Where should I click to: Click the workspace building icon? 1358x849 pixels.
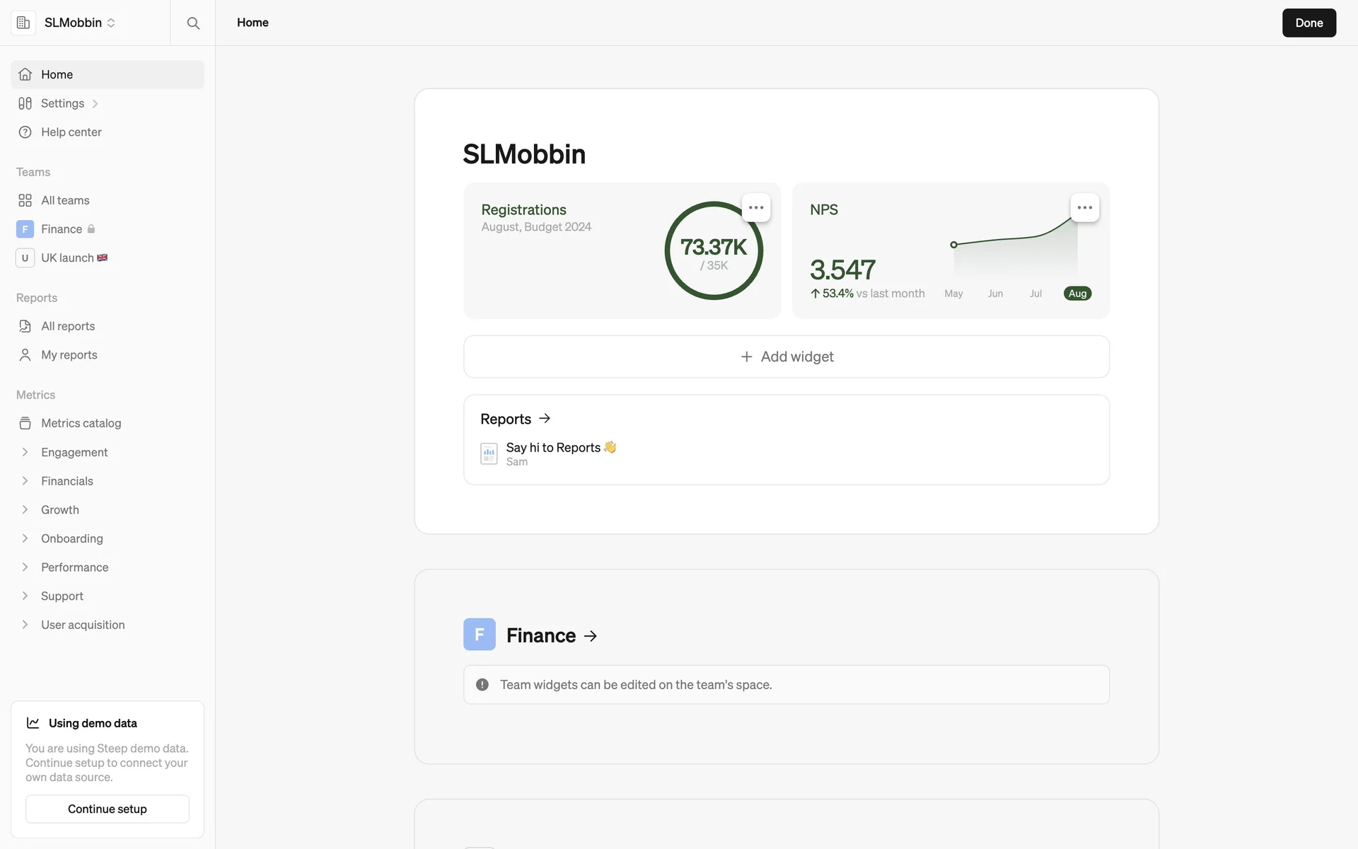(x=23, y=23)
